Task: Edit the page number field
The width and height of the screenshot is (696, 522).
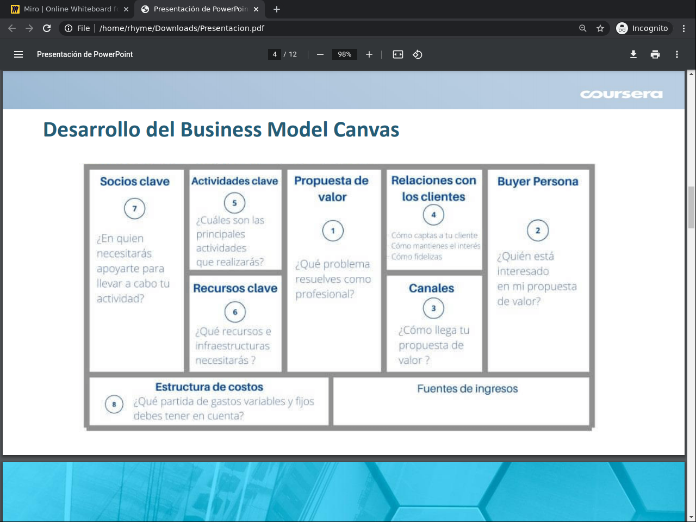Action: (x=275, y=54)
